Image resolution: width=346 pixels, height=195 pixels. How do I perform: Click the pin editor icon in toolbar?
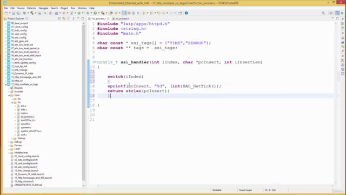[x=180, y=13]
